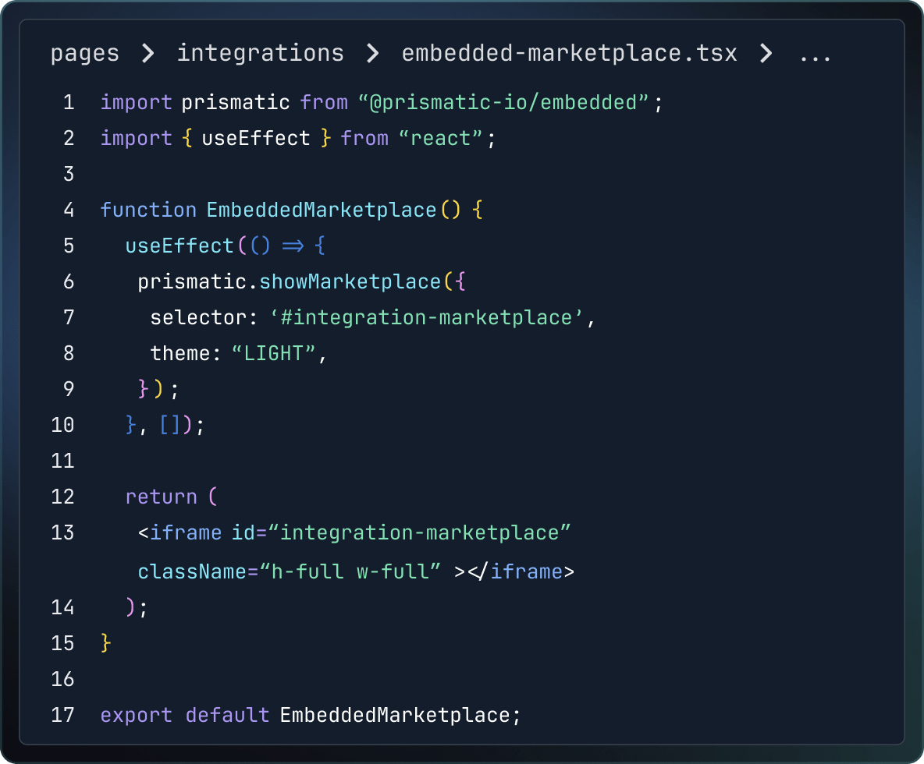Click 'prismatic' identifier on line 1
Screen dimensions: 924x764
coord(236,102)
